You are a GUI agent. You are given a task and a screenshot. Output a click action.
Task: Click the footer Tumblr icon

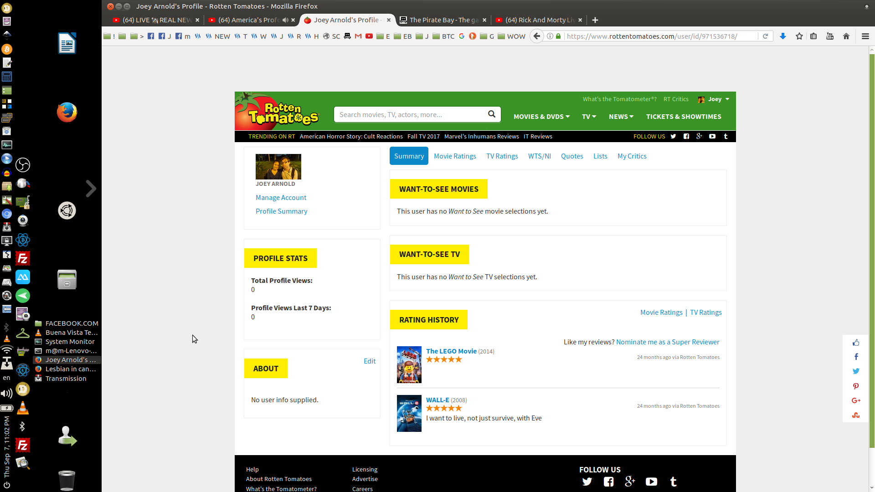click(673, 482)
